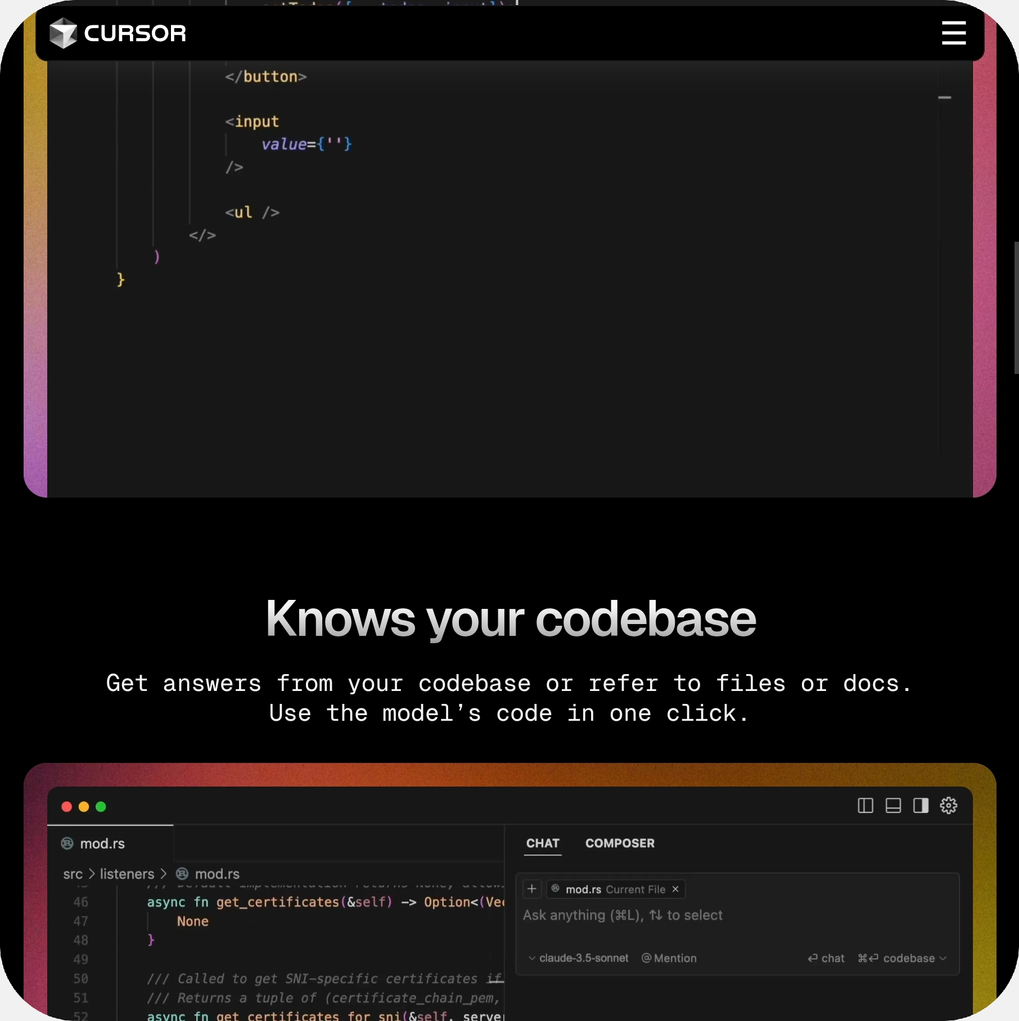The image size is (1019, 1021).
Task: Click the green maximize window dot
Action: 101,807
